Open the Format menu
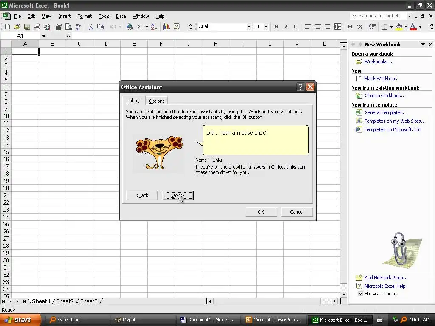The height and width of the screenshot is (326, 435). tap(85, 16)
